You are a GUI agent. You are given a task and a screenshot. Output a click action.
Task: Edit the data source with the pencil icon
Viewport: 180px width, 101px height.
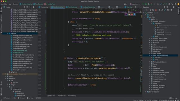[x=162, y=10]
